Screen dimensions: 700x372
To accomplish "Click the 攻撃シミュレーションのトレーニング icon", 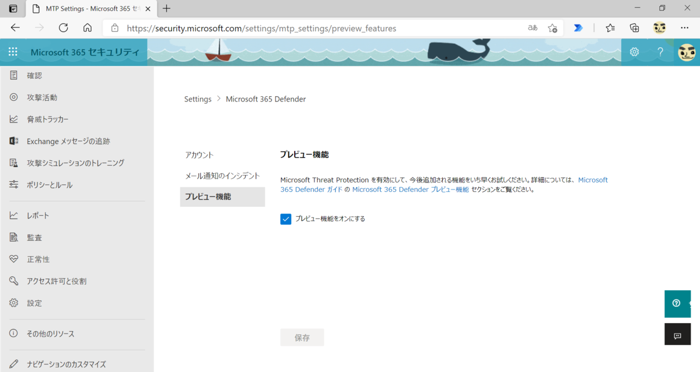I will [14, 163].
